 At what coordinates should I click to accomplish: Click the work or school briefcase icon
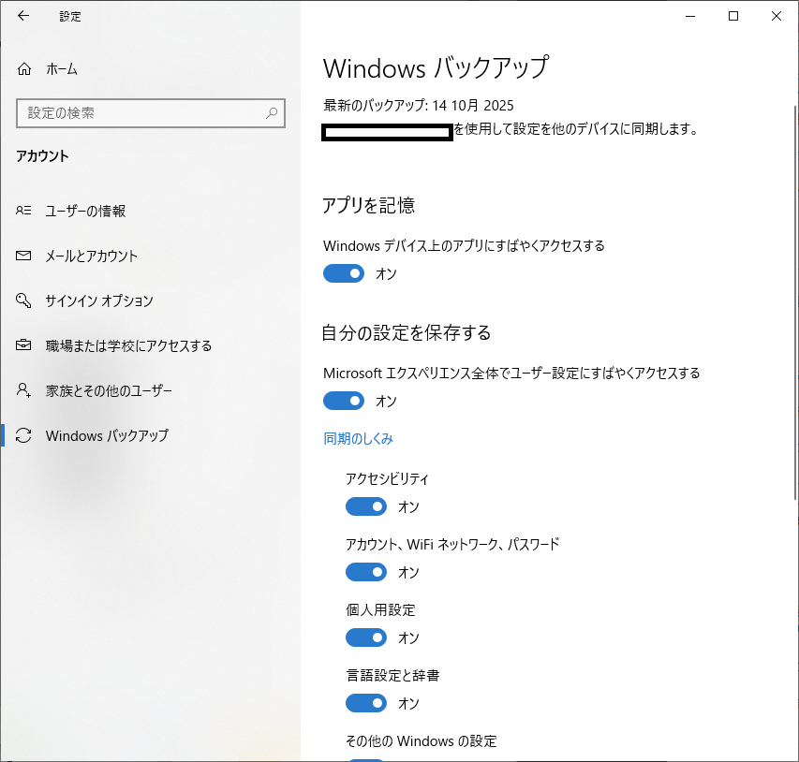point(24,345)
